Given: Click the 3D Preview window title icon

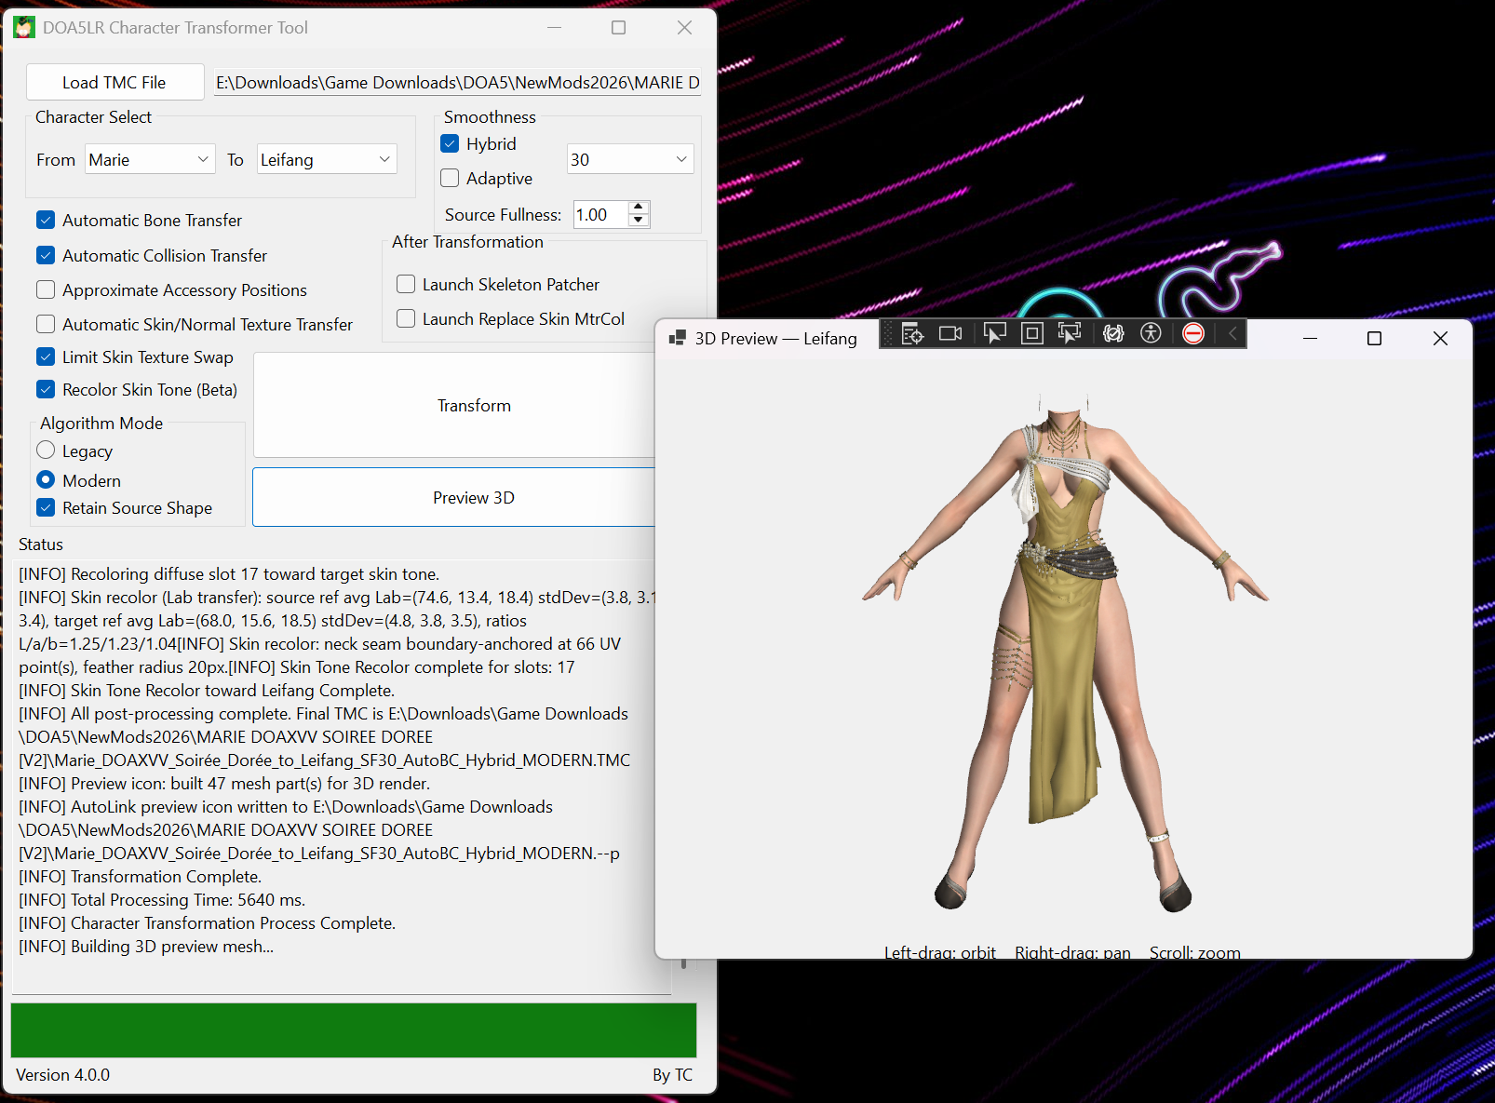Looking at the screenshot, I should pos(678,338).
